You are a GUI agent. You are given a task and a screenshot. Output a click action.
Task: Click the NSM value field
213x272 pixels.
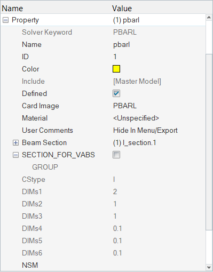tap(159, 265)
